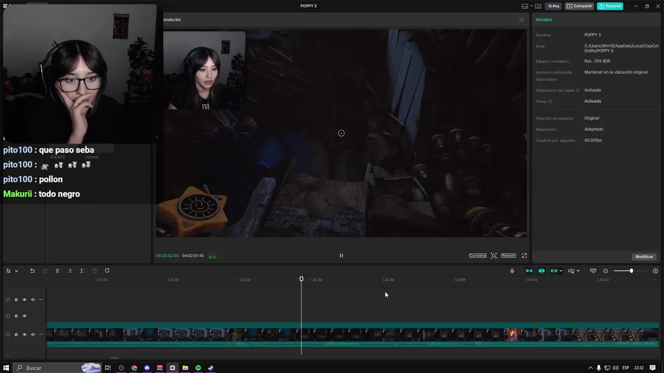Image resolution: width=664 pixels, height=373 pixels.
Task: Pause the preview playback
Action: coord(341,255)
